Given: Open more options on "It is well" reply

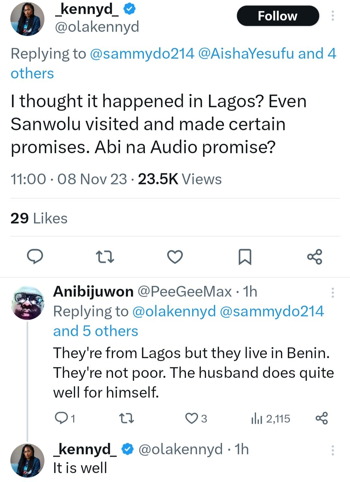Looking at the screenshot, I should (332, 450).
